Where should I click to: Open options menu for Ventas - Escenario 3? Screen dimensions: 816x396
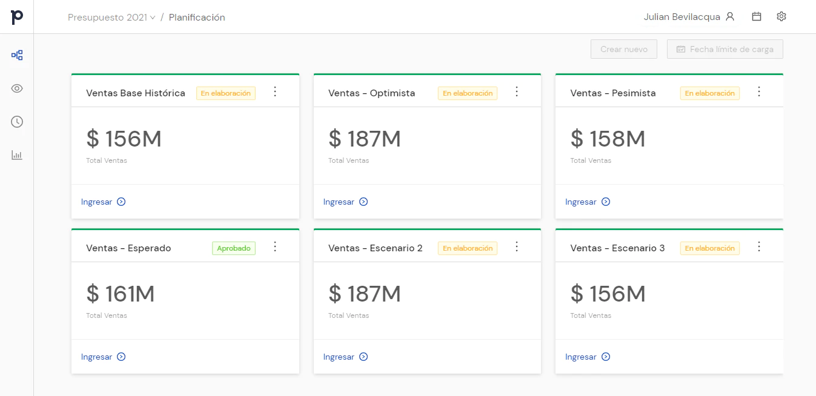(759, 246)
